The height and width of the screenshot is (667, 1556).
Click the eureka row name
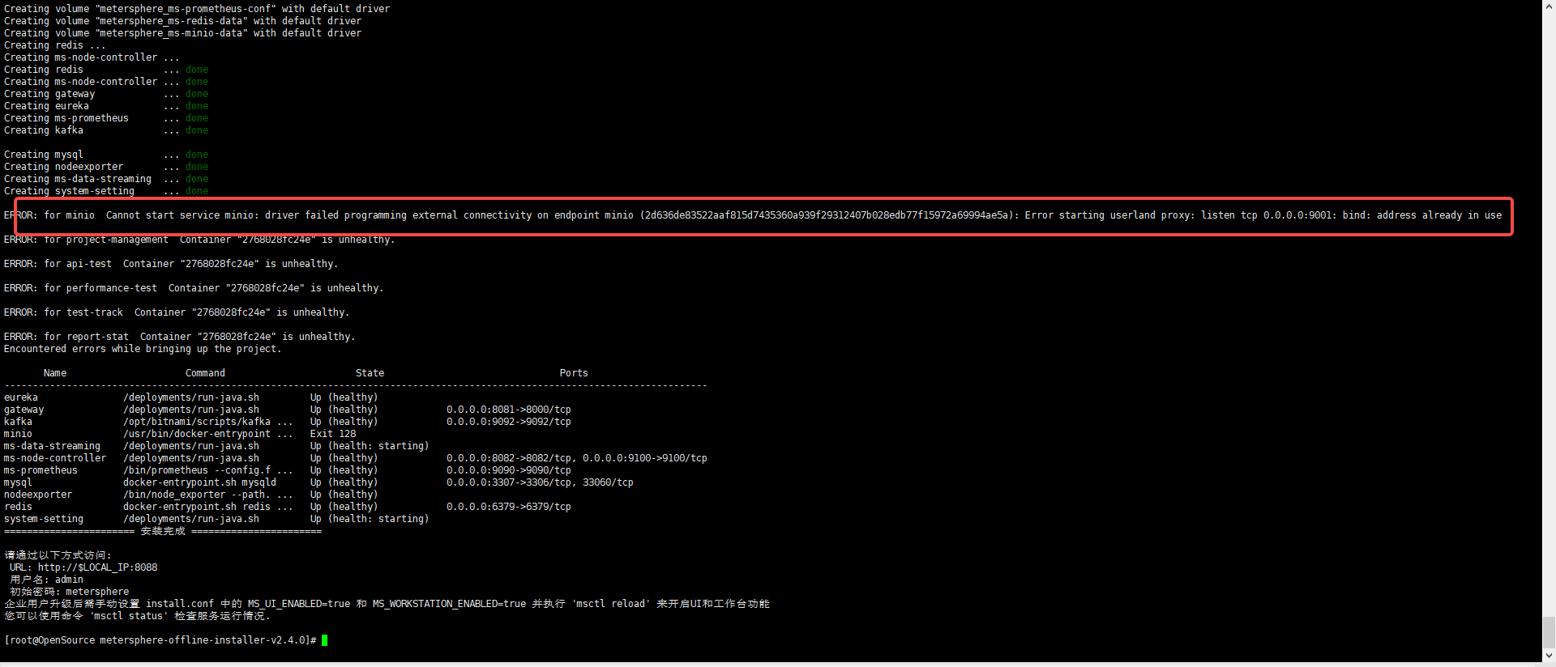[x=21, y=397]
